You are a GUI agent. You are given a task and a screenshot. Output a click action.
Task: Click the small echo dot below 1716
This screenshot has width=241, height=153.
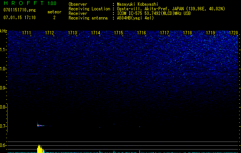[x=139, y=127]
